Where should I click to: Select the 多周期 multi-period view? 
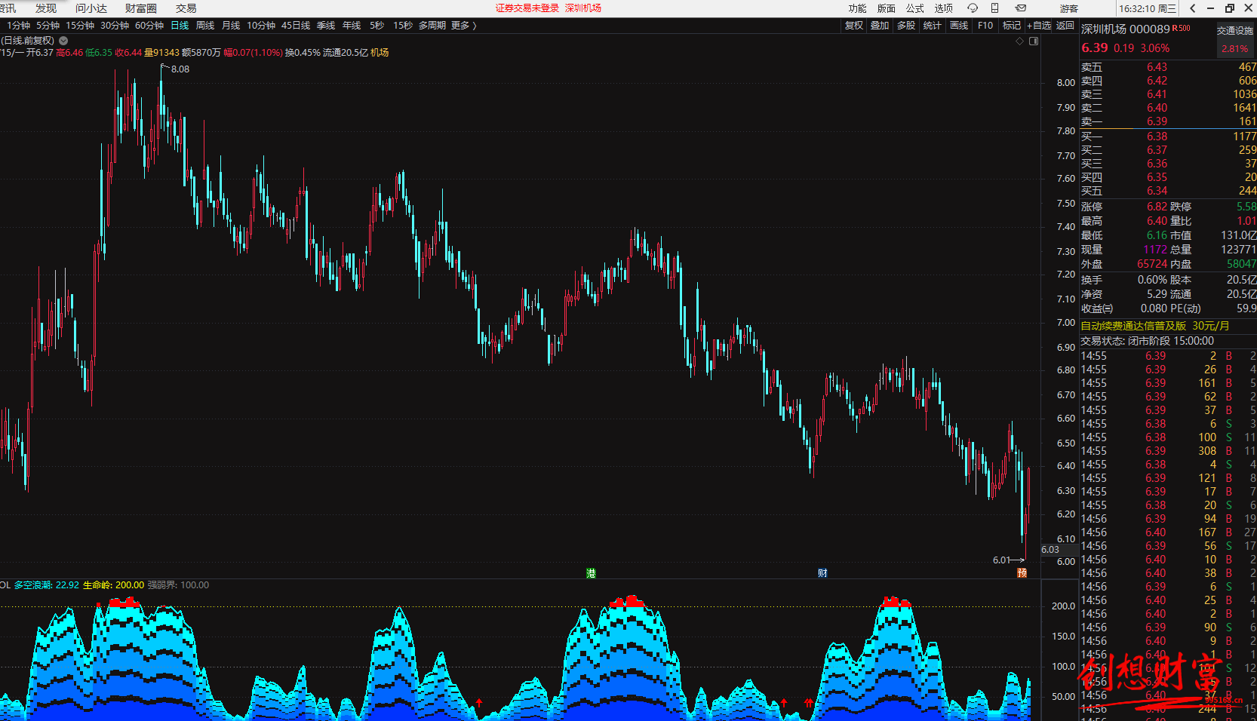coord(432,26)
